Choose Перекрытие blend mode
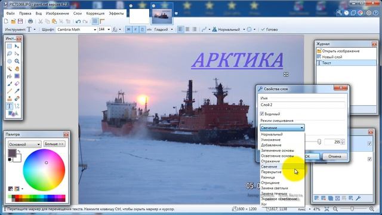Viewport: 382px width, 215px height. [x=282, y=172]
